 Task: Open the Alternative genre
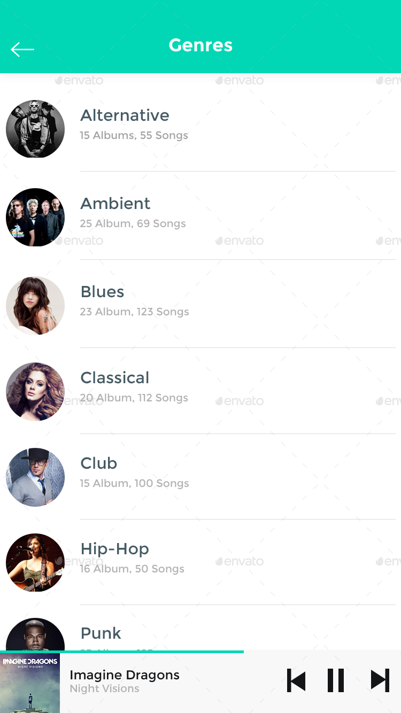[125, 115]
